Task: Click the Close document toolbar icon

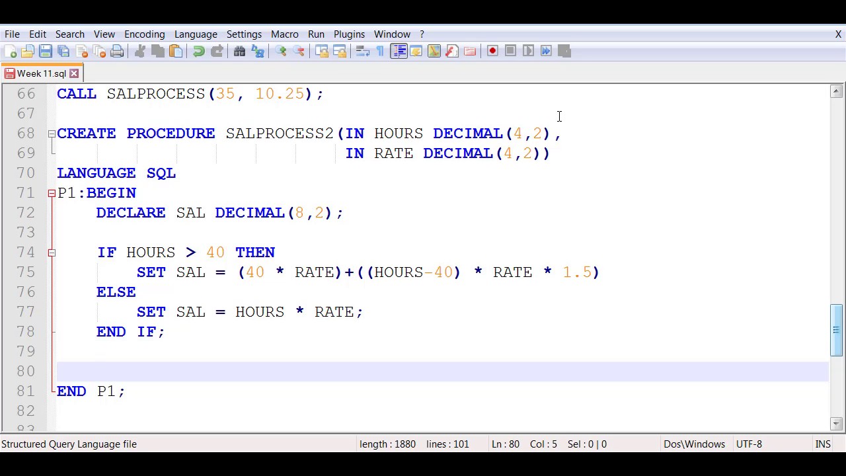Action: point(81,51)
